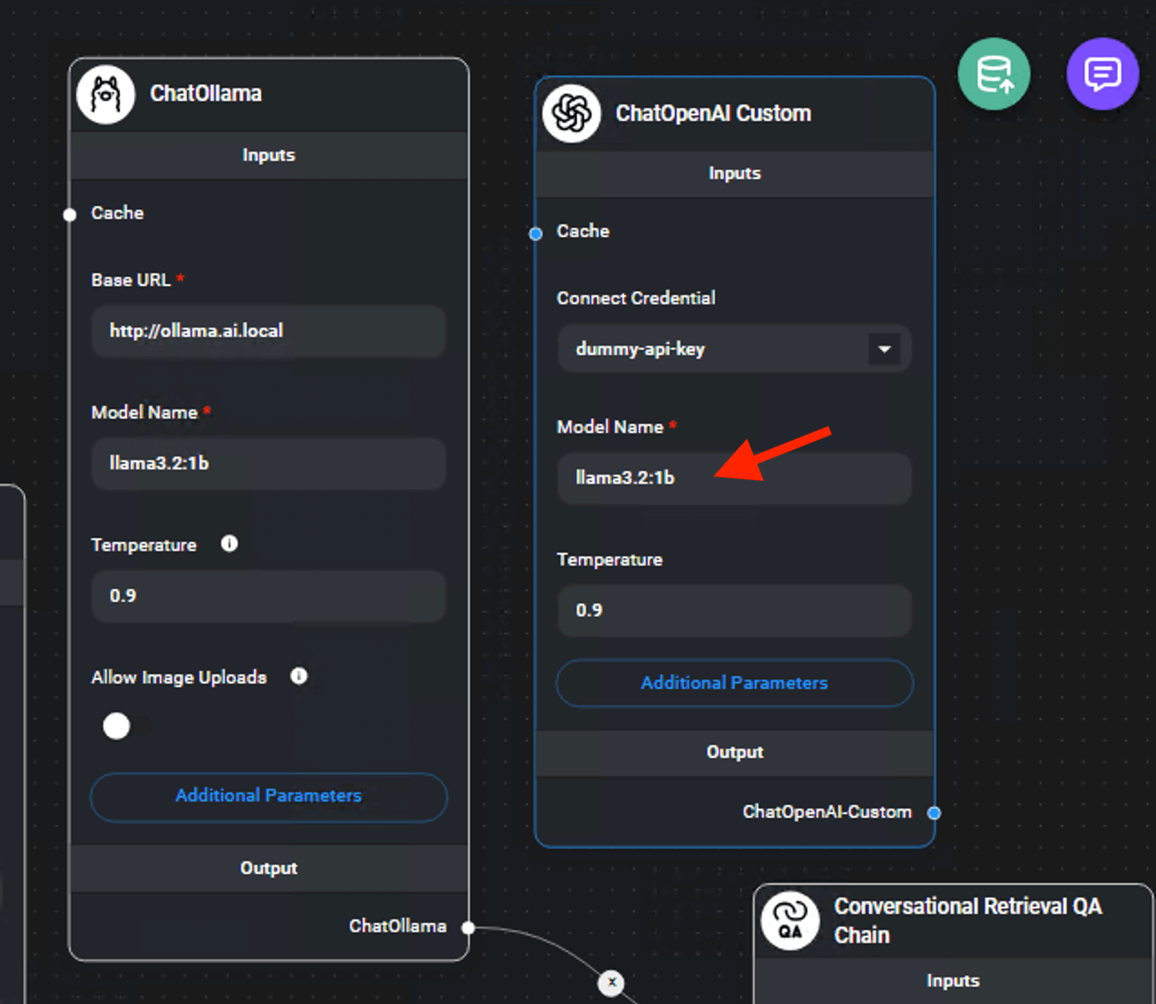Image resolution: width=1156 pixels, height=1004 pixels.
Task: Click the Cache input connector on ChatOpenAI Custom
Action: click(x=536, y=234)
